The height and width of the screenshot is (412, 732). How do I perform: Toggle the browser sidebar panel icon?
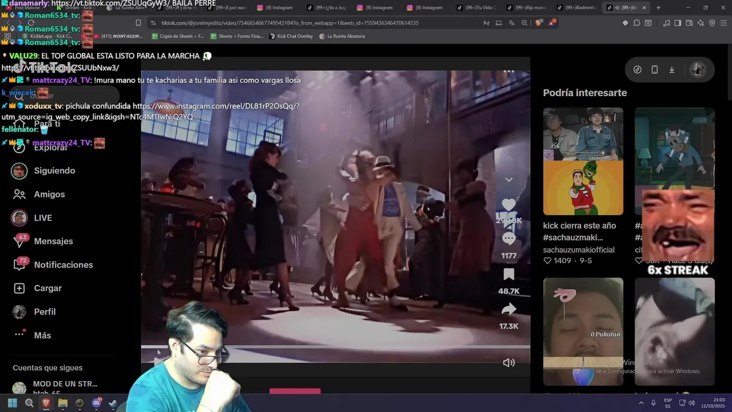point(678,23)
